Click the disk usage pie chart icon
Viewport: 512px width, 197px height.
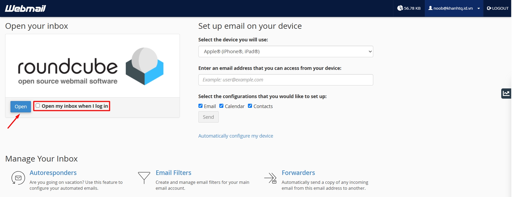(x=400, y=8)
